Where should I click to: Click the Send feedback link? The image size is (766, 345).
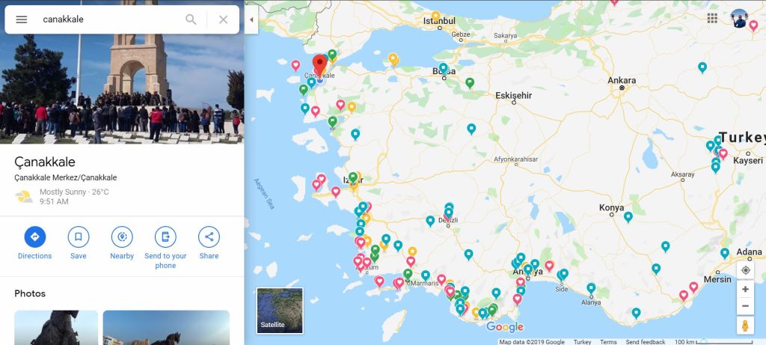point(646,342)
